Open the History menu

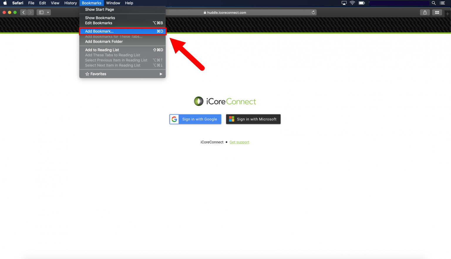point(70,3)
